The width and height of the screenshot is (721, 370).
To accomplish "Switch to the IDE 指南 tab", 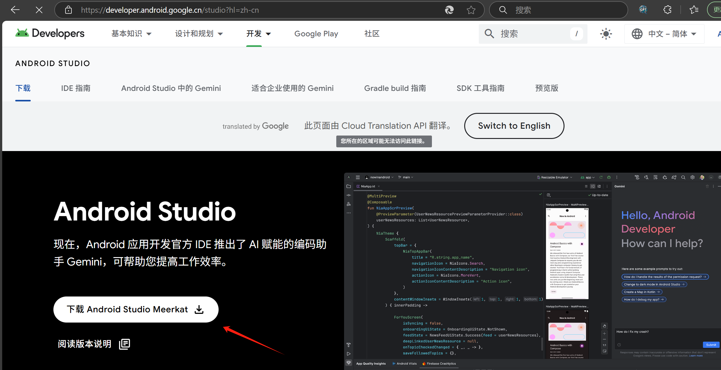I will click(x=76, y=88).
